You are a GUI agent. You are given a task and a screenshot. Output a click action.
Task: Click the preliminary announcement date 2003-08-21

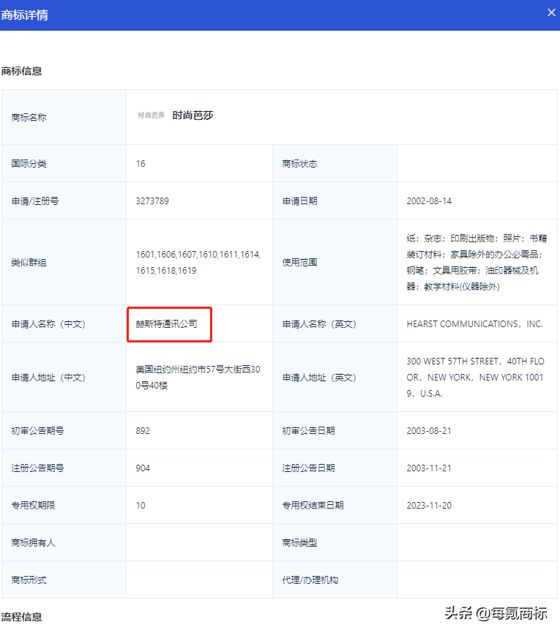[x=430, y=430]
